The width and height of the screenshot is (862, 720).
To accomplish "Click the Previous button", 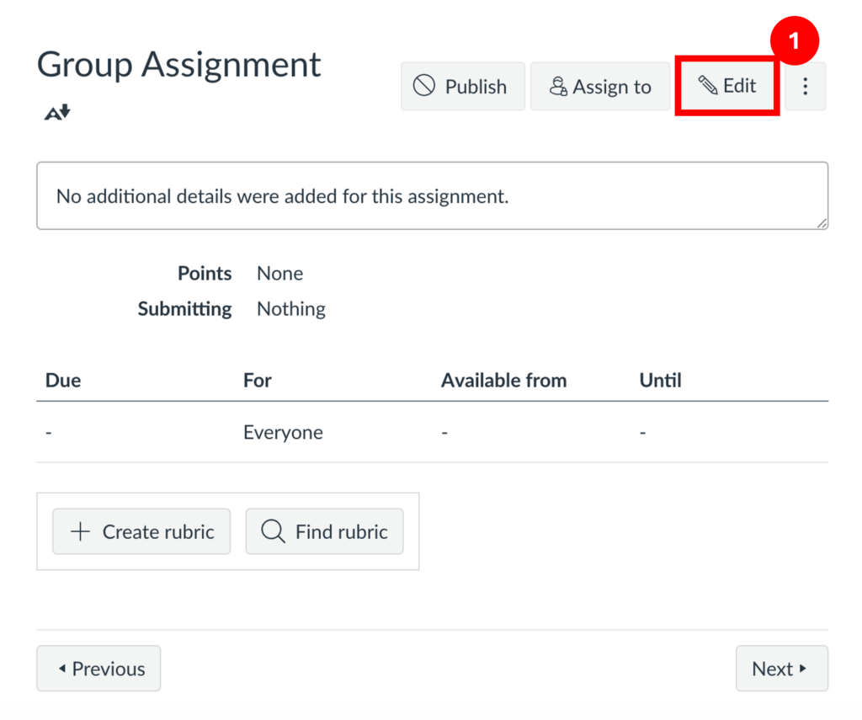I will (x=98, y=669).
